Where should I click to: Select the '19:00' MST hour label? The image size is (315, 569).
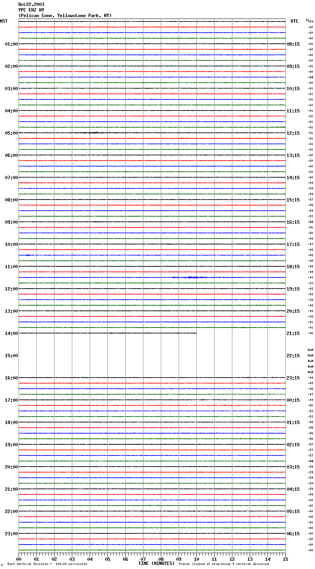(x=11, y=445)
